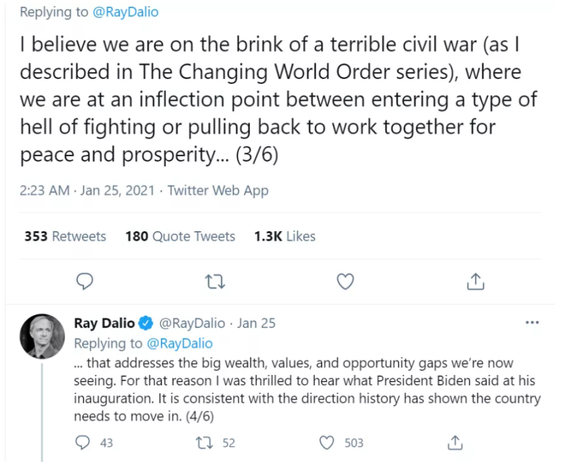Image resolution: width=571 pixels, height=476 pixels.
Task: Retweet the main civil war tweet
Action: click(x=215, y=281)
